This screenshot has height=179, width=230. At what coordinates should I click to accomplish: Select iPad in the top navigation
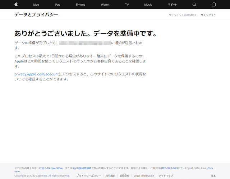(57, 5)
